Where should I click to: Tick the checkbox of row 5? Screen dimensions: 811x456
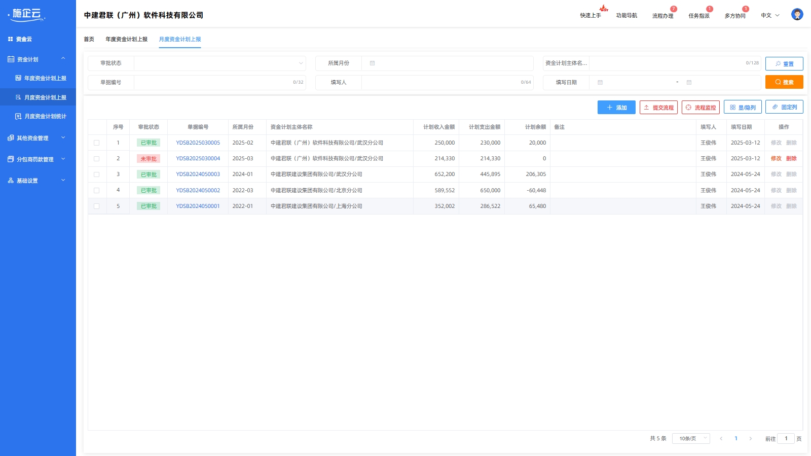click(96, 206)
